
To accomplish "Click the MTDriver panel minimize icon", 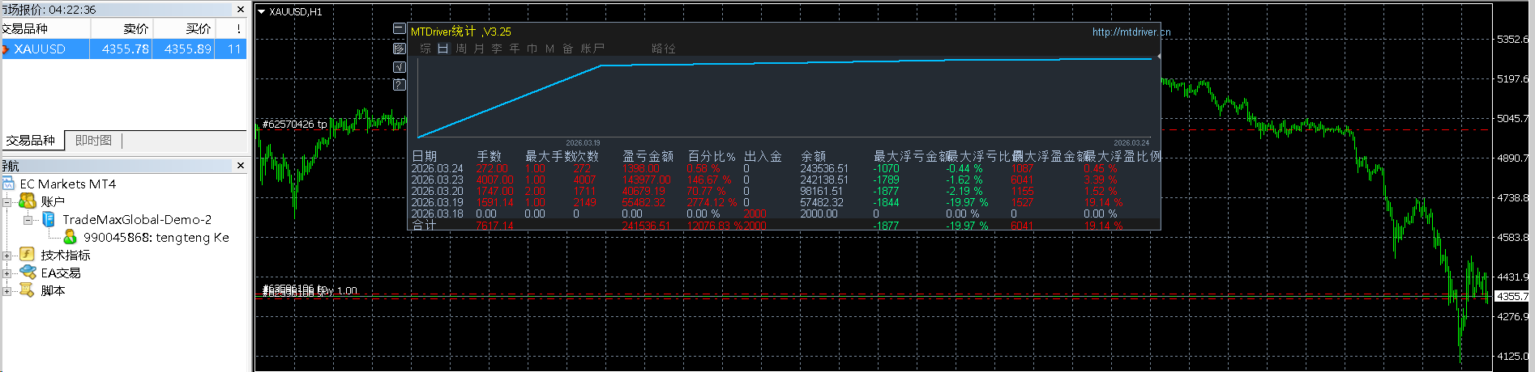I will pos(399,28).
